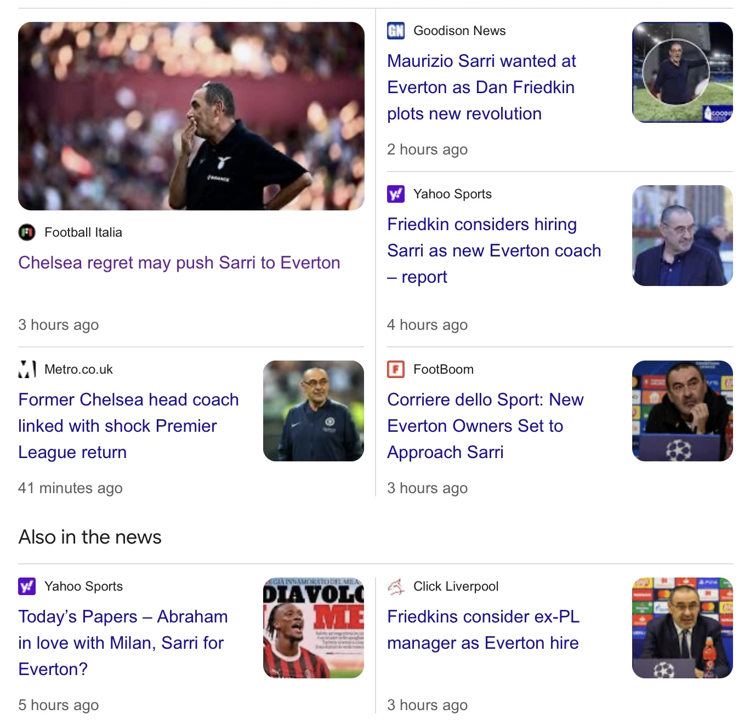Click the large Sarri photo from Football Italia
Screen dimensions: 750x720
point(191,116)
